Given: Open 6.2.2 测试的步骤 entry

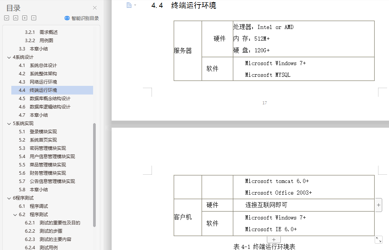Looking at the screenshot, I should [x=43, y=231].
